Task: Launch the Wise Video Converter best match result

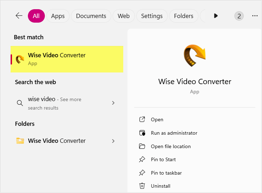Action: tap(67, 59)
